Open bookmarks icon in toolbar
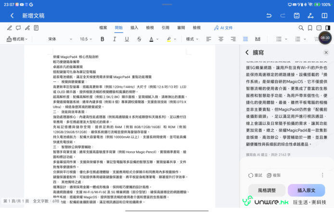Screen dimensions: 334x214 (310, 28)
